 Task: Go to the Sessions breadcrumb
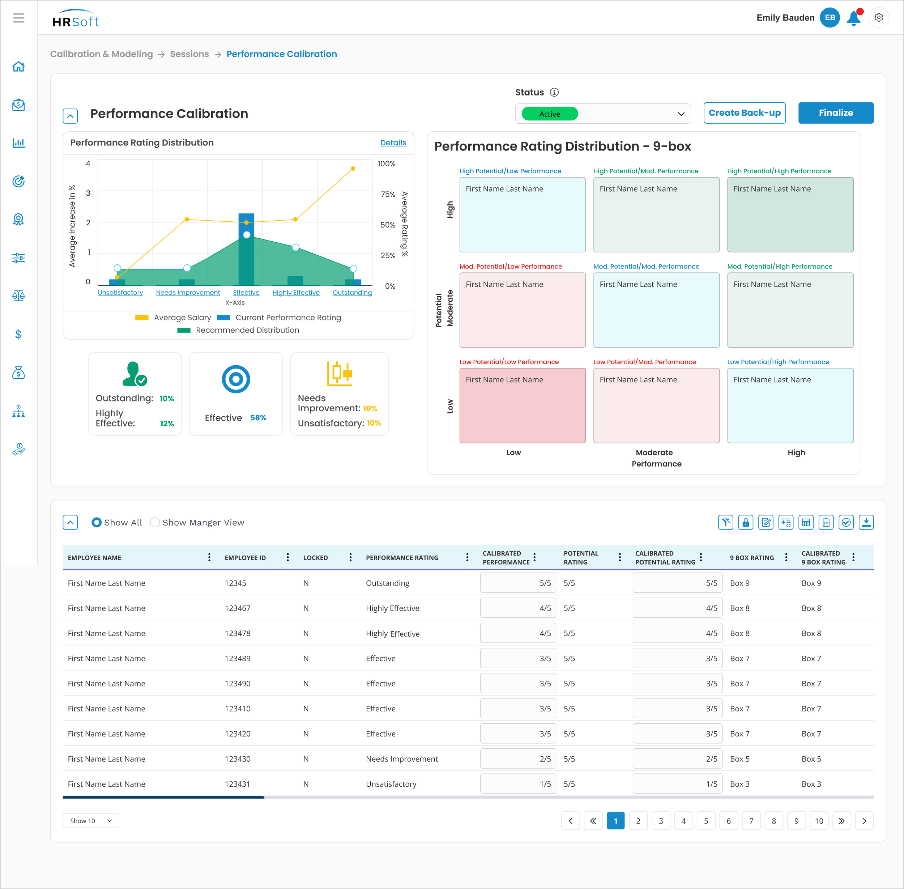(189, 54)
